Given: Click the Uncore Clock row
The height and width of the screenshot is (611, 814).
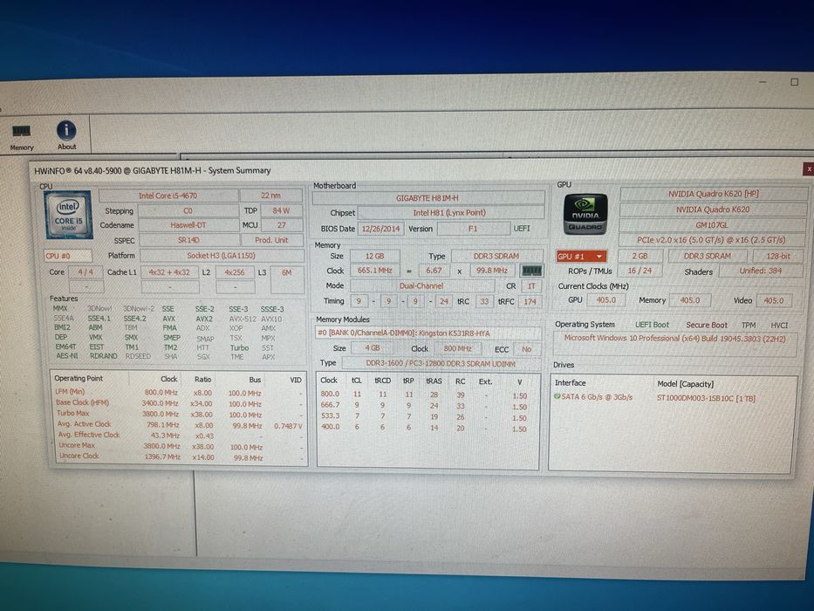Looking at the screenshot, I should [179, 457].
